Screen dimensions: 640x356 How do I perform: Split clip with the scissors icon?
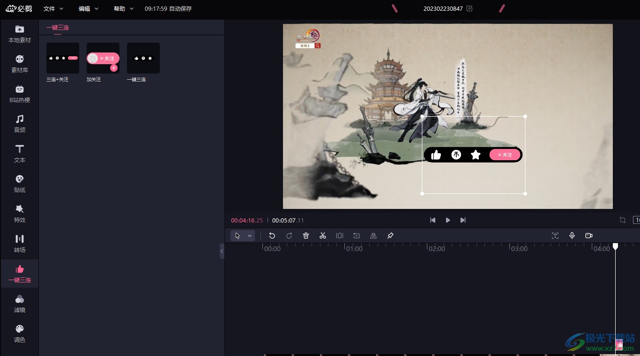[x=323, y=236]
